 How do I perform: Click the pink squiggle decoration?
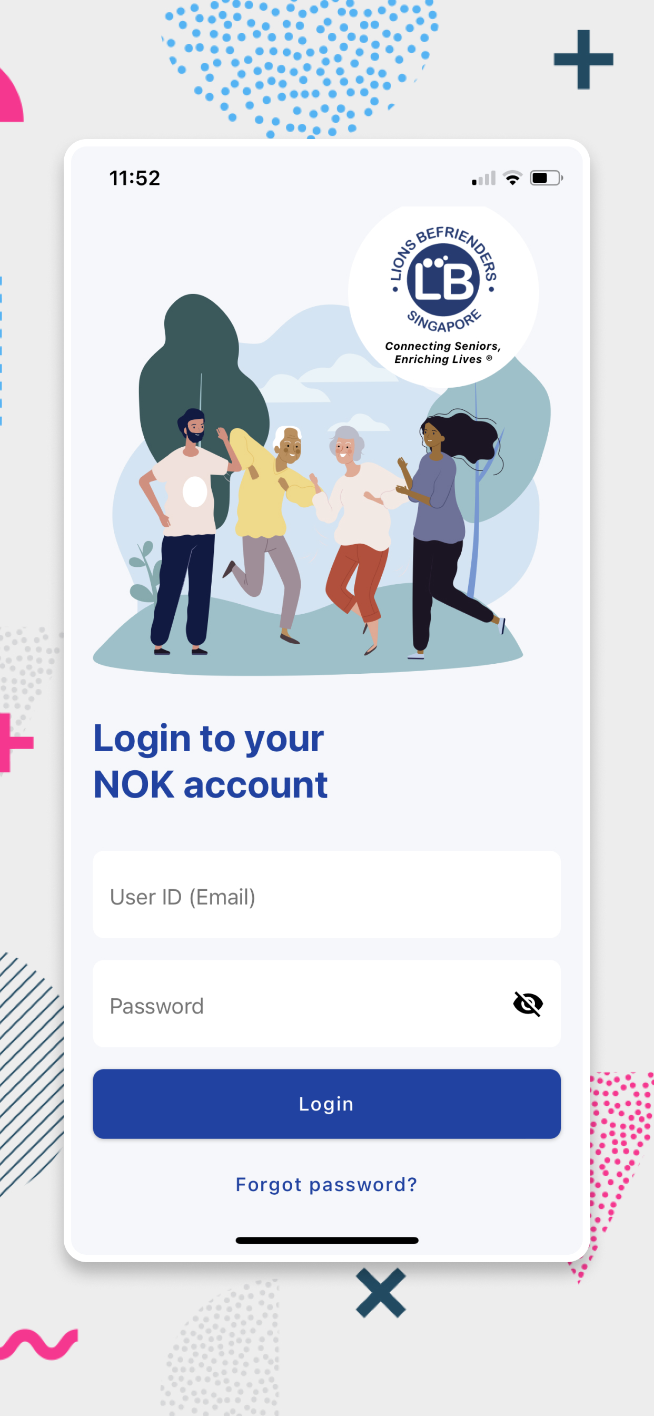point(38,1343)
